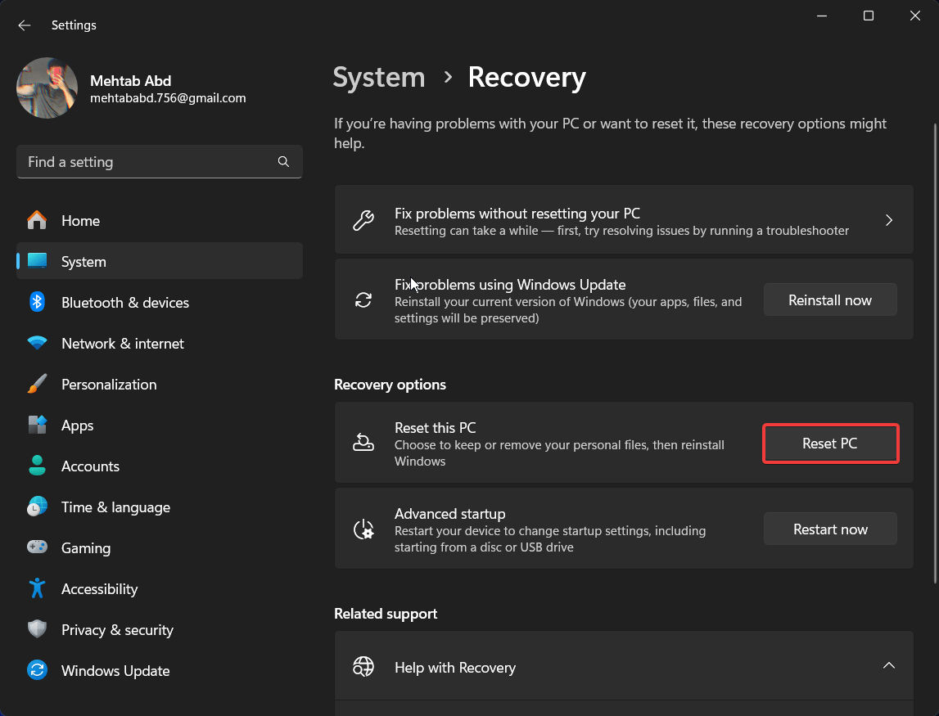This screenshot has height=716, width=939.
Task: Open Apps label in navigation
Action: (77, 426)
